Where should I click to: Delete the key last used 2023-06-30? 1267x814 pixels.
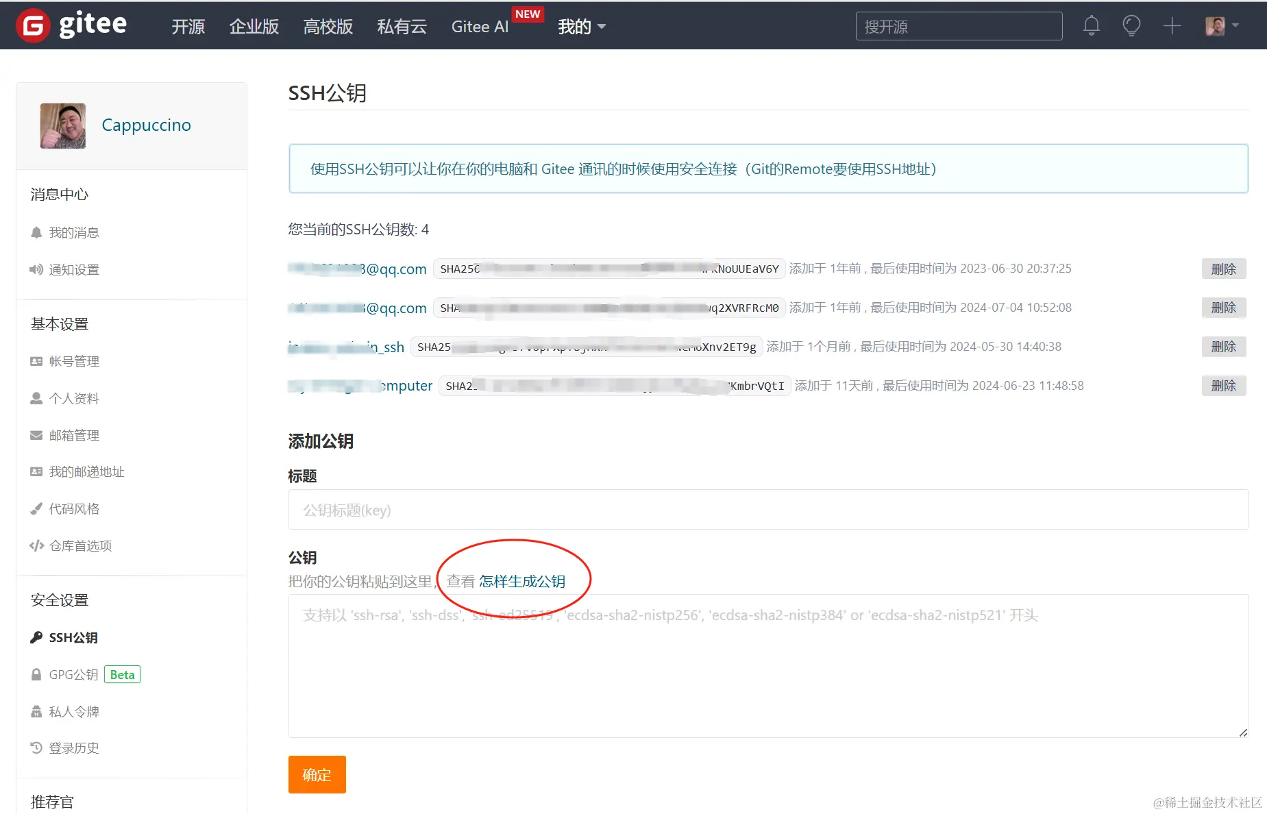pyautogui.click(x=1224, y=269)
